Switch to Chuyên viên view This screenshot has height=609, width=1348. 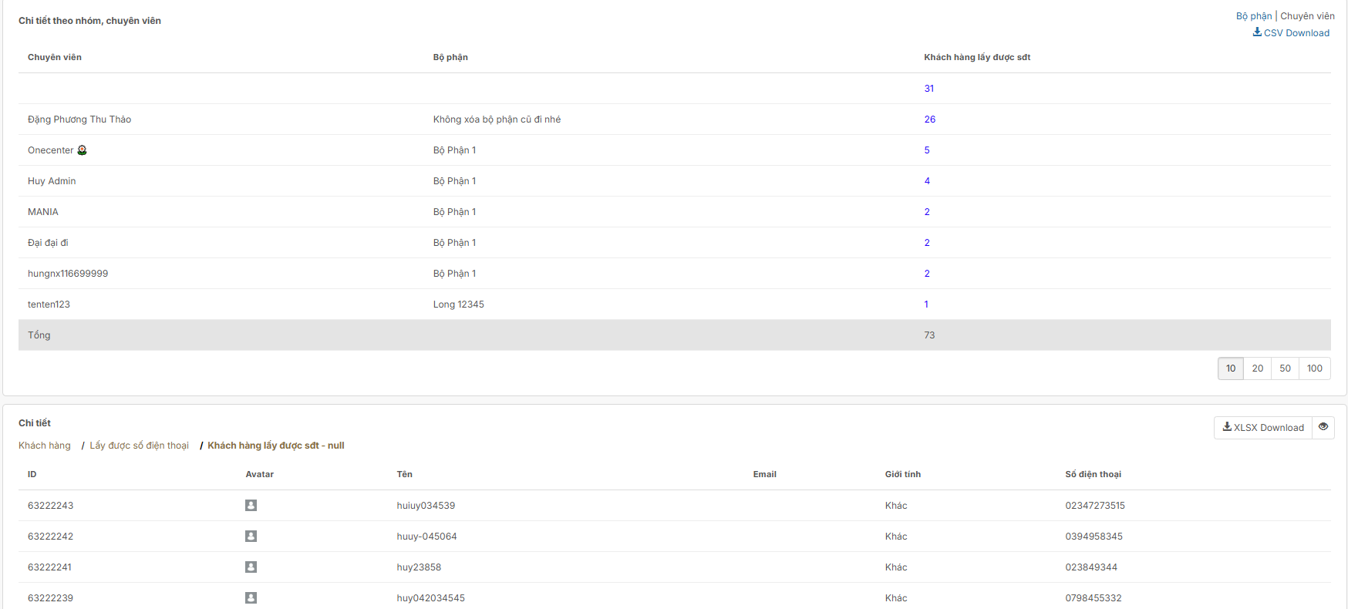pos(1307,16)
